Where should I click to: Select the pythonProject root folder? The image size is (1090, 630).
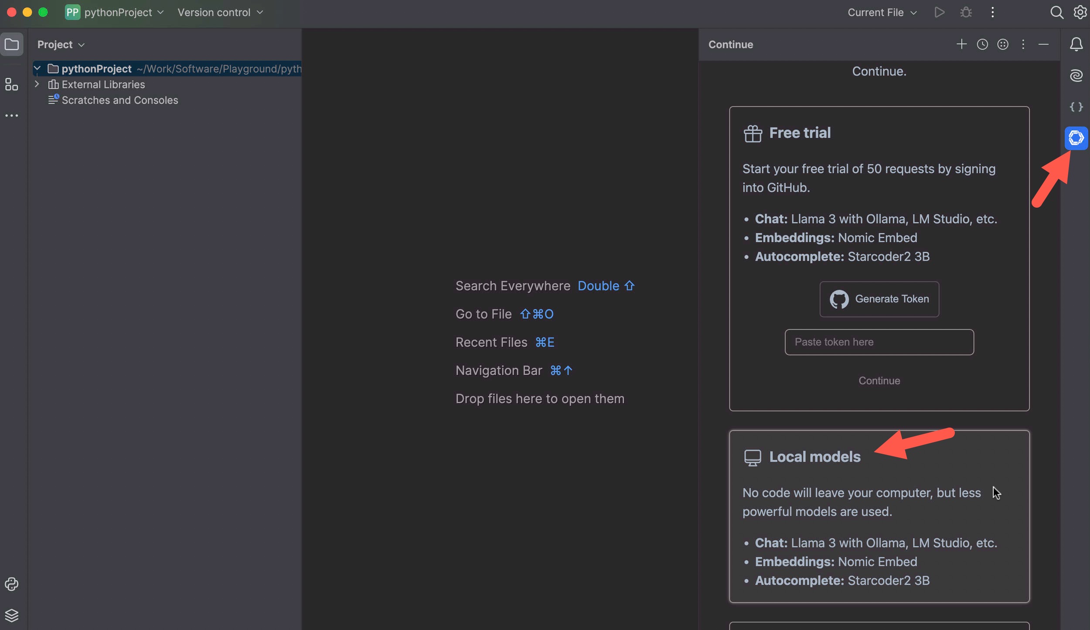pyautogui.click(x=167, y=68)
